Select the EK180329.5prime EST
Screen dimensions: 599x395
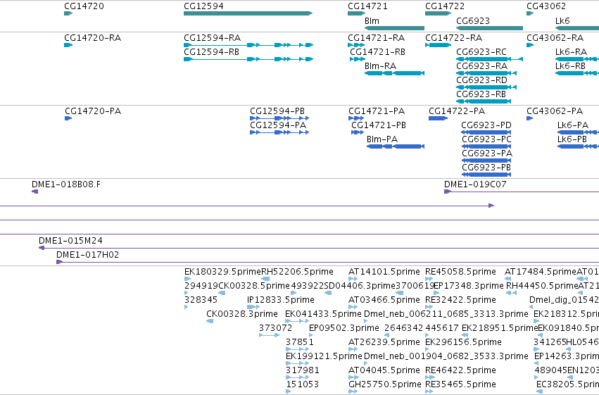click(x=187, y=279)
